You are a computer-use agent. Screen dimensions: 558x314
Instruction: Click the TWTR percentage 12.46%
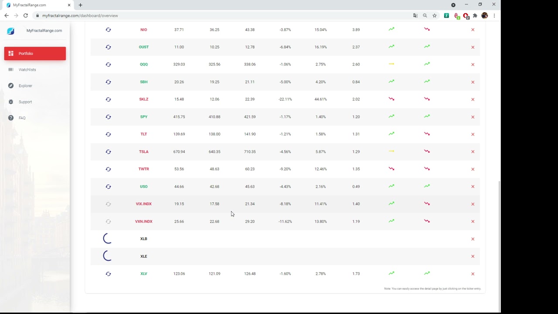coord(320,169)
